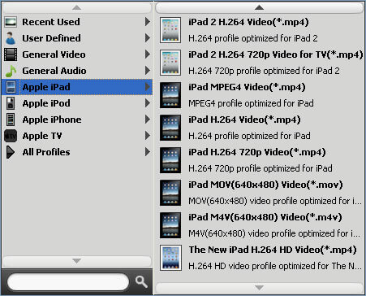366x296 pixels.
Task: Focus the profile search field
Action: [x=68, y=282]
